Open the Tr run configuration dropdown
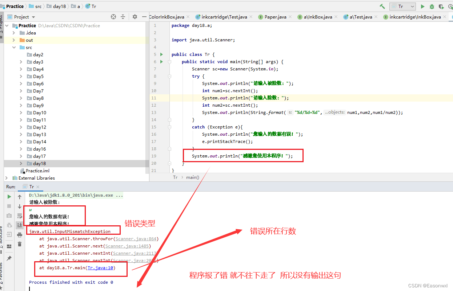 tap(412, 6)
